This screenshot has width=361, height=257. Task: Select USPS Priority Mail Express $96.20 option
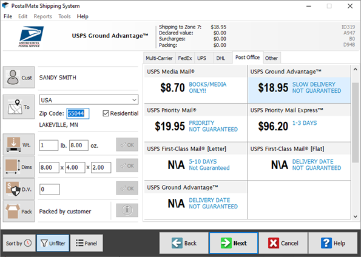click(299, 123)
